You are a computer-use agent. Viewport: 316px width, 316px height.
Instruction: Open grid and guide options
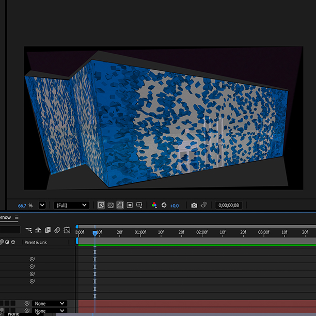[139, 205]
